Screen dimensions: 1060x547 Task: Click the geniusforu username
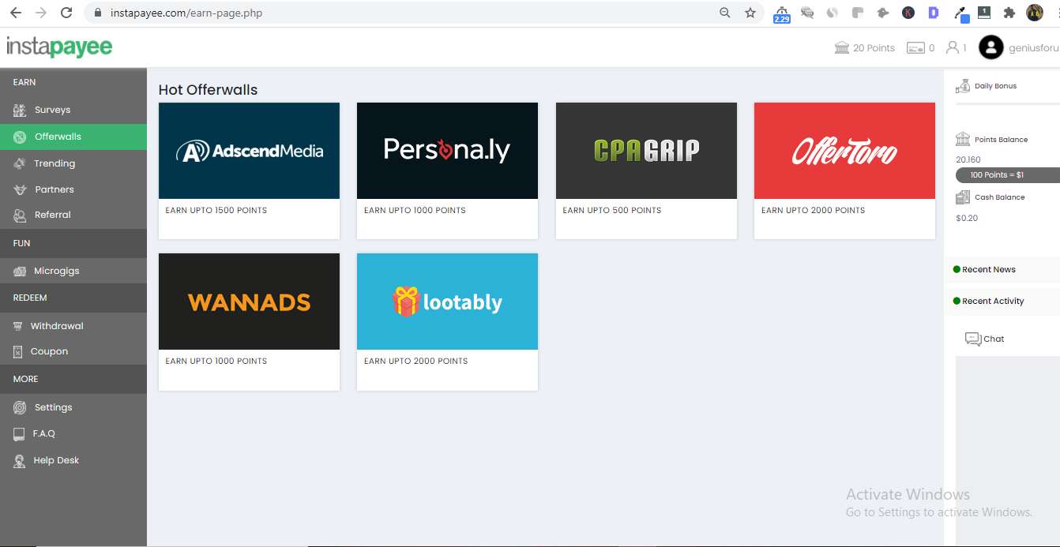(1033, 48)
